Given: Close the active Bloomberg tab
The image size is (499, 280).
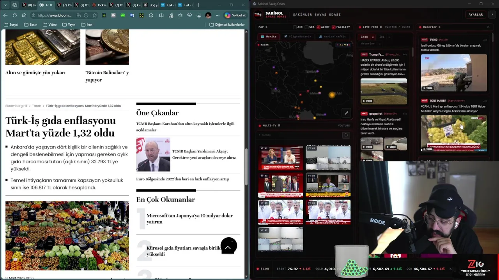Looking at the screenshot, I should [51, 5].
